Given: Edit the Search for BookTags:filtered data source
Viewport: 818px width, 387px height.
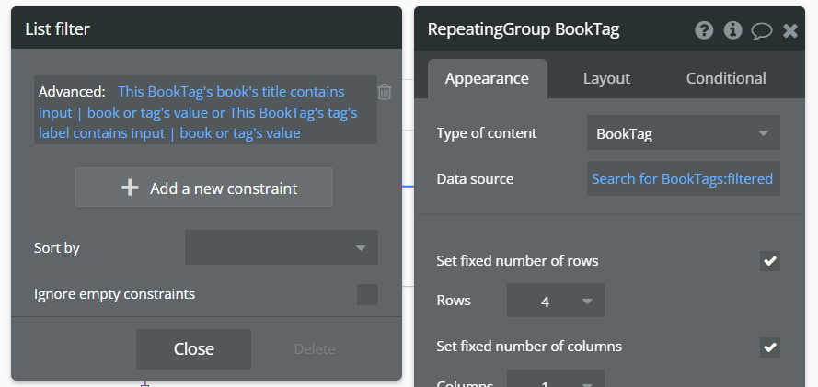Looking at the screenshot, I should [682, 179].
